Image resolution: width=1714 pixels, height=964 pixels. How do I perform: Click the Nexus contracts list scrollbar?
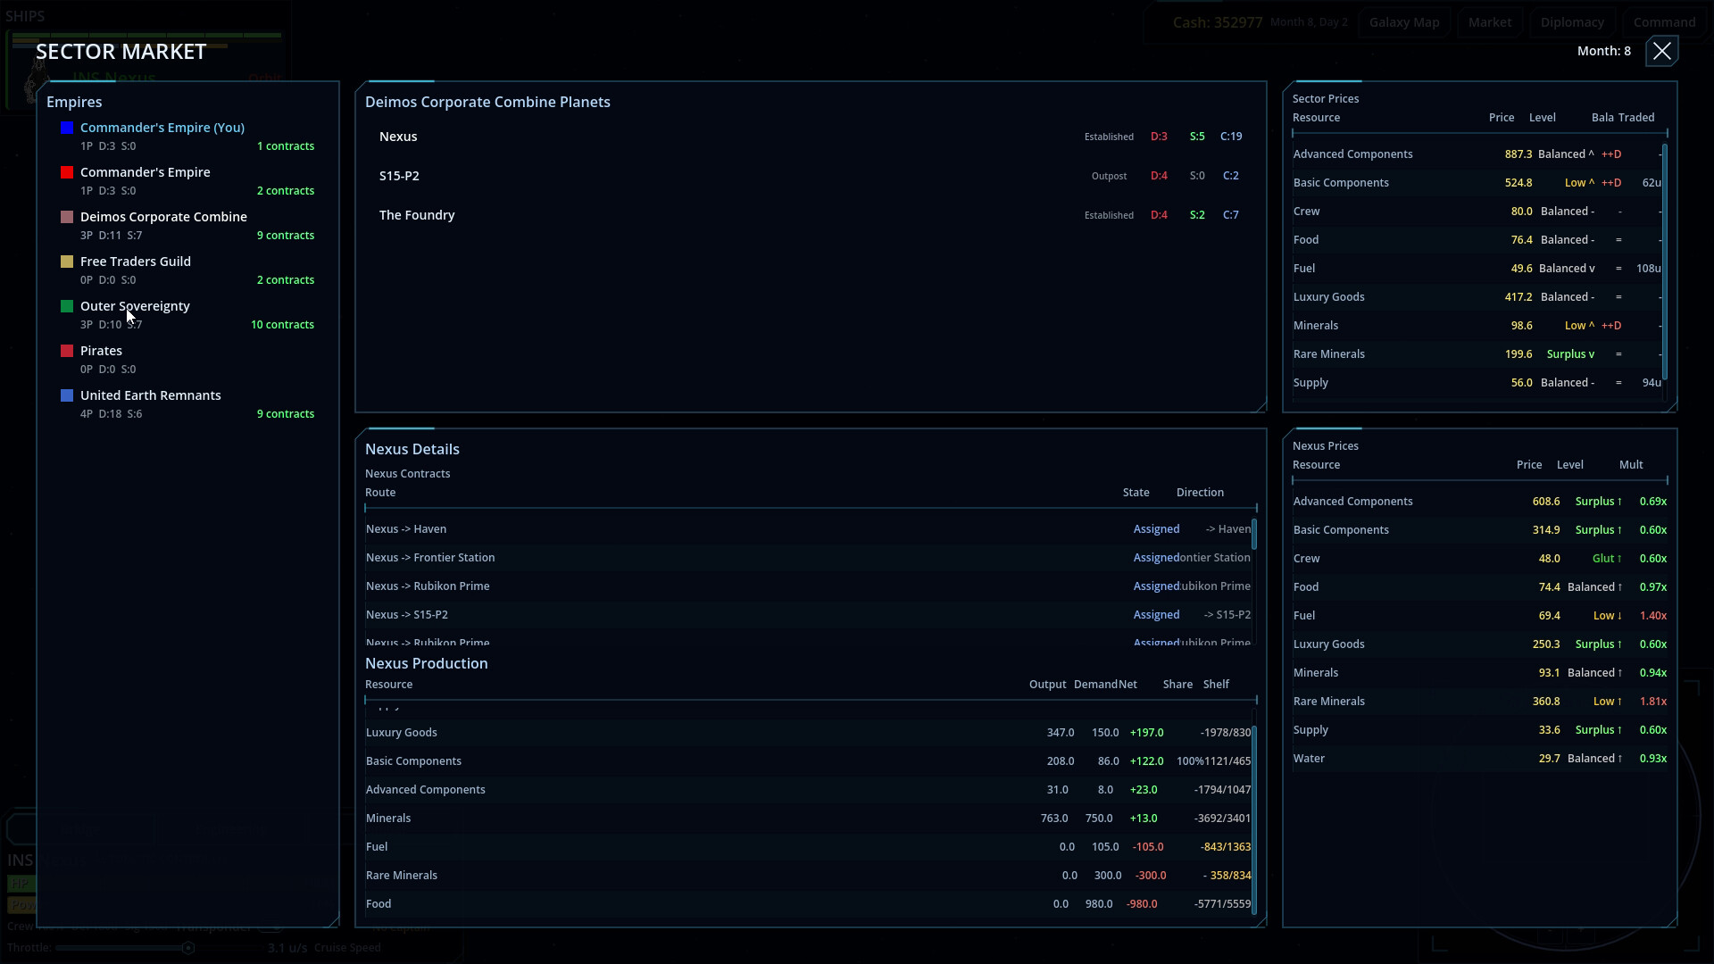coord(1254,534)
